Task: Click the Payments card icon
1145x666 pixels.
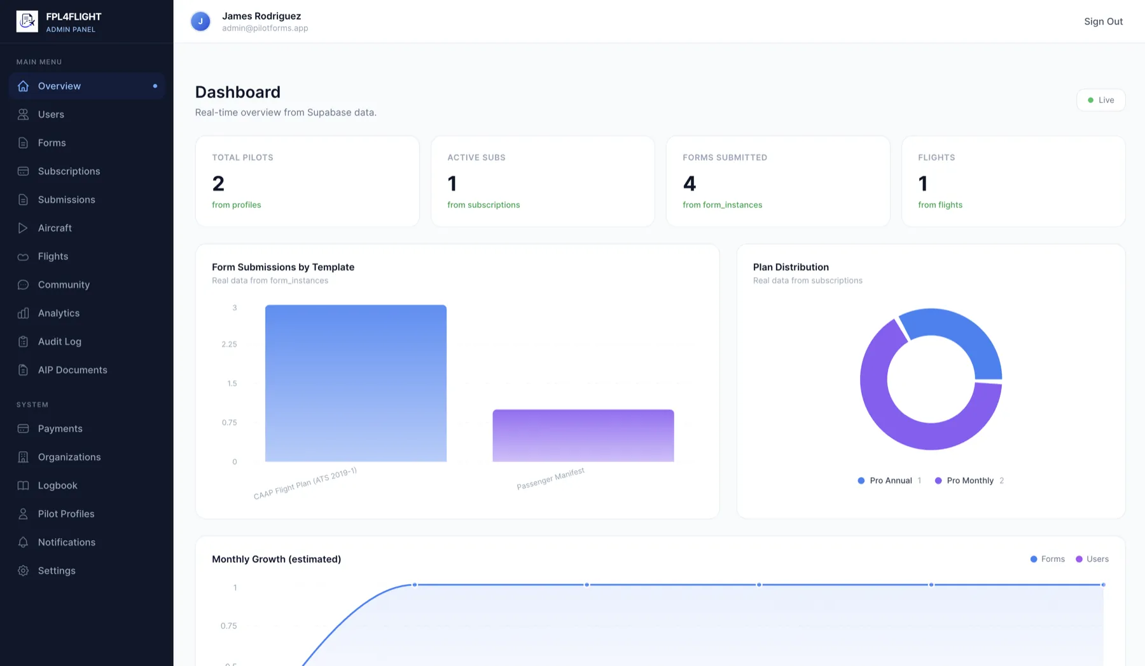Action: [23, 428]
